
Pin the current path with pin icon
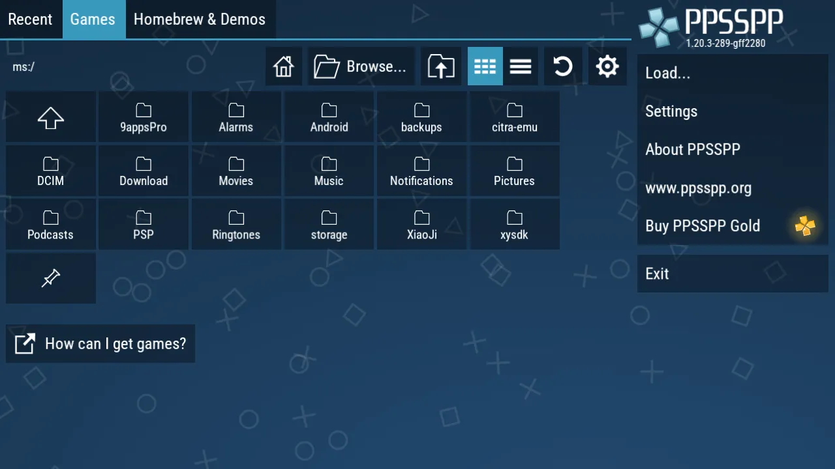51,278
